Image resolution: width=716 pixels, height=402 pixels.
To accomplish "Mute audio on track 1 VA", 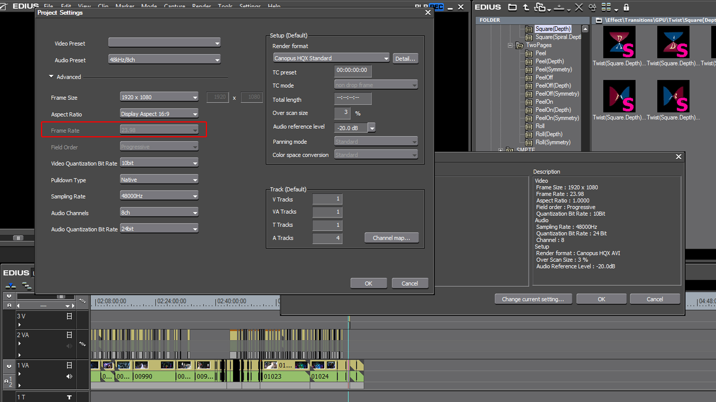I will 69,376.
